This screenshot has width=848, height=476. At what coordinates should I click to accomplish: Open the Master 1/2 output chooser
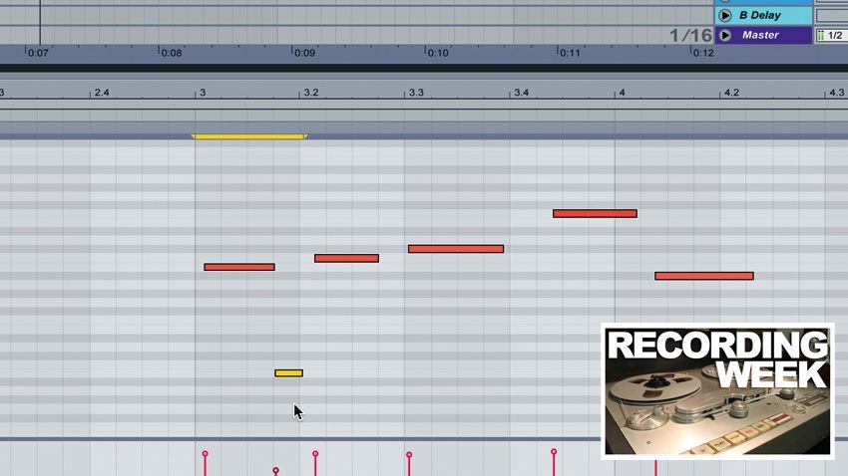coord(830,35)
